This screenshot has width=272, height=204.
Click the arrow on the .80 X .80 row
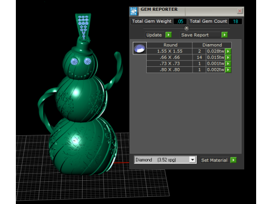pos(228,70)
